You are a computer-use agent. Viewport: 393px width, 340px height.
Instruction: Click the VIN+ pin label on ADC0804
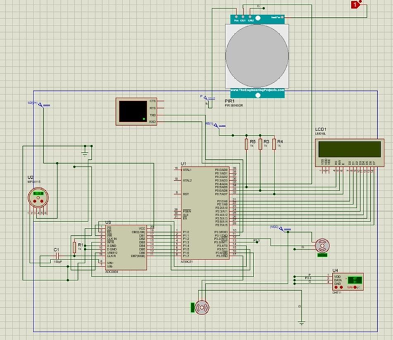[x=110, y=263]
